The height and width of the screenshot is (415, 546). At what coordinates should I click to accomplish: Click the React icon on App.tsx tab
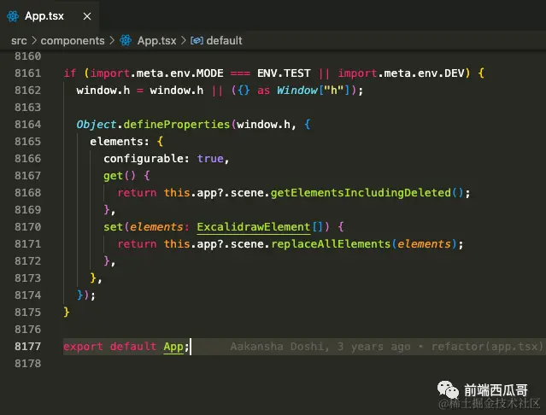pos(13,16)
